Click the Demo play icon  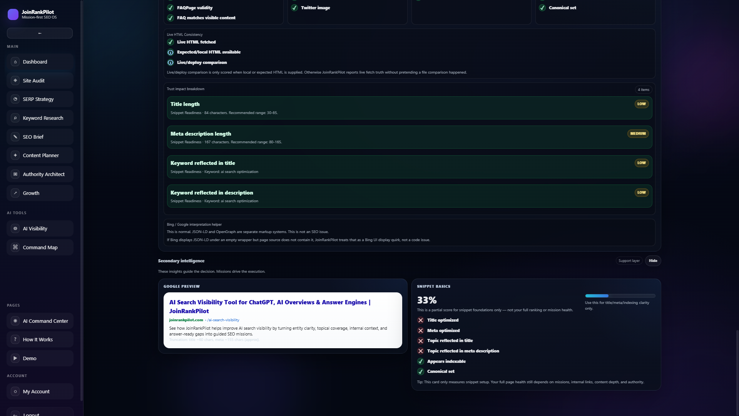coord(15,358)
